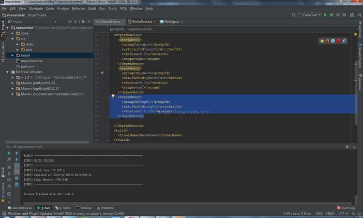Toggle tool window bars at status bar corner
The image size is (363, 218).
pyautogui.click(x=4, y=214)
